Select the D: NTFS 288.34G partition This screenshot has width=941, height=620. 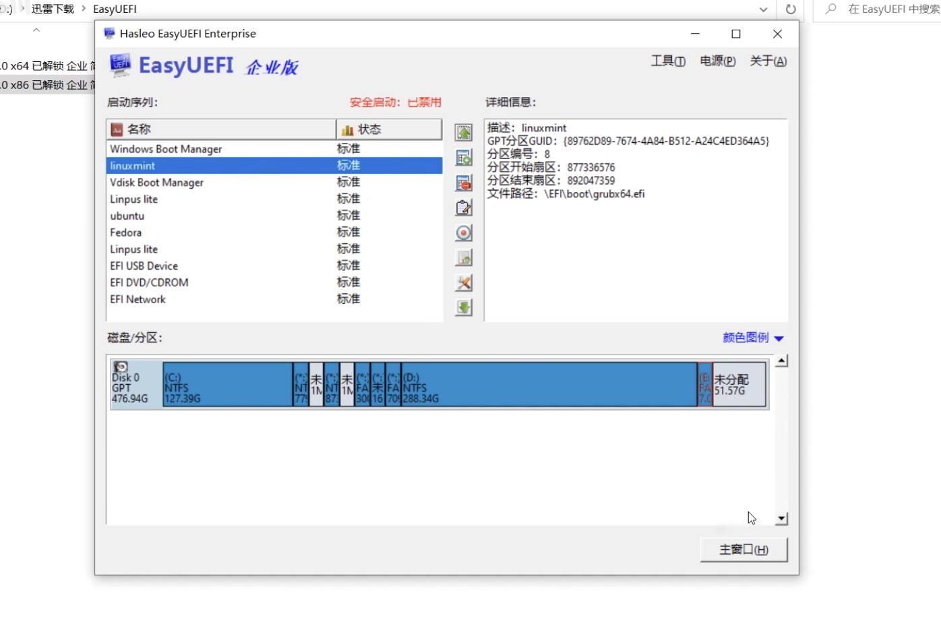[549, 384]
